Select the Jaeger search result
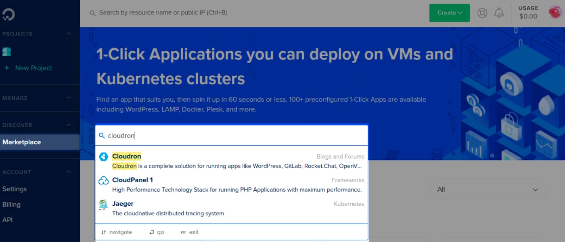 click(232, 209)
